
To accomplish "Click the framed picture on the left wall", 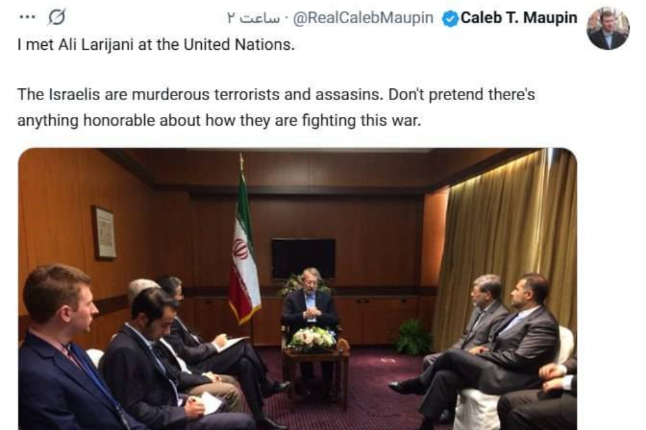I will (x=103, y=232).
